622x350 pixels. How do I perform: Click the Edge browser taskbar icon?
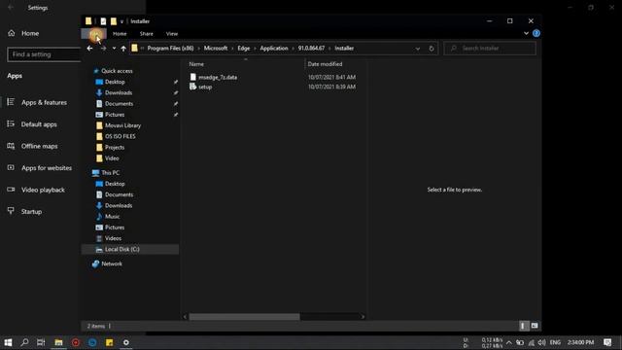92,342
